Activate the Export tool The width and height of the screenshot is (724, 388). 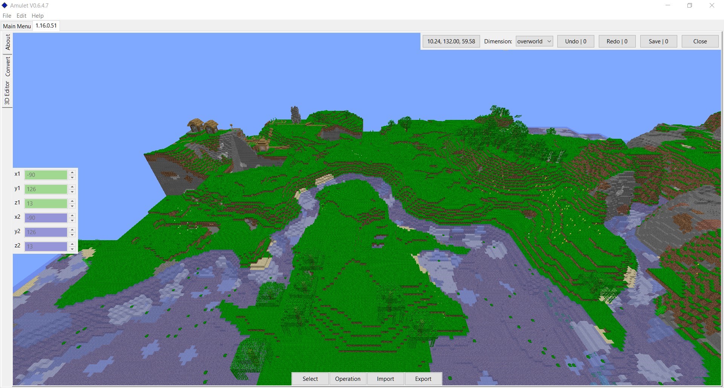pos(423,379)
